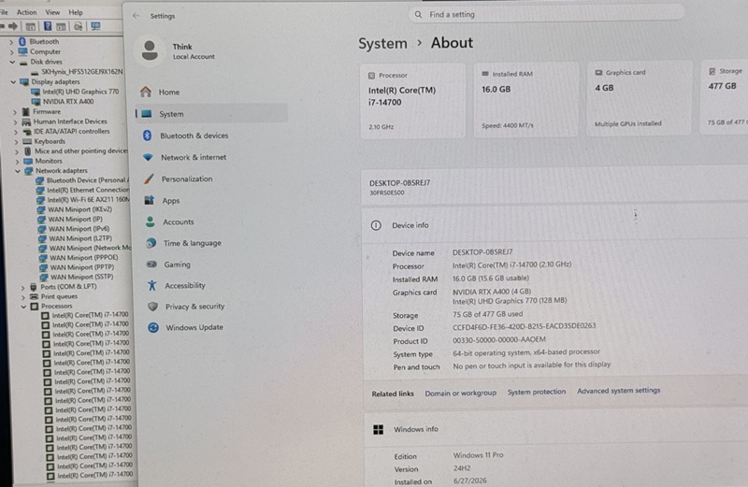748x487 pixels.
Task: Click the Storage 477 GB summary card
Action: click(x=724, y=97)
